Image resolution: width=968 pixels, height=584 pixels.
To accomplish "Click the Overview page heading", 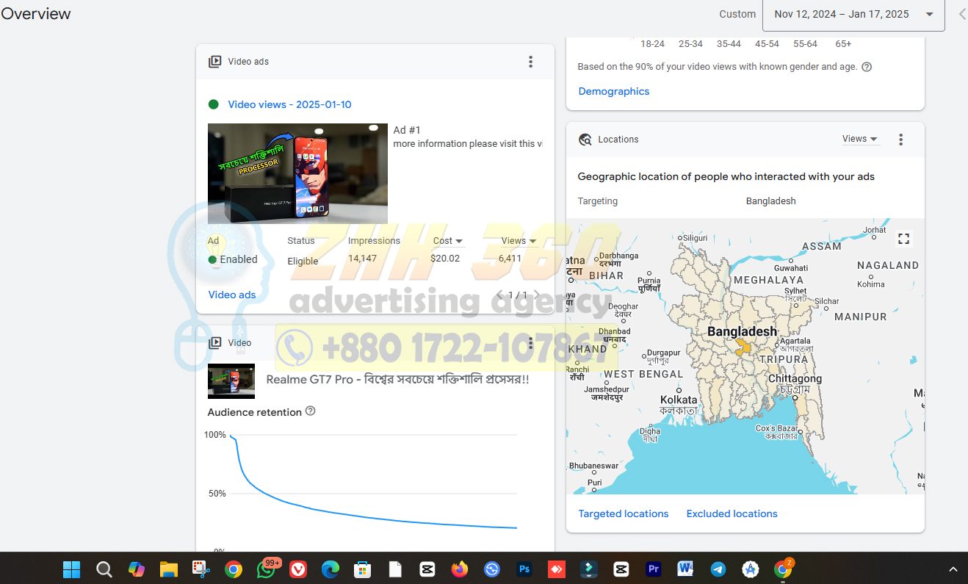I will [36, 13].
